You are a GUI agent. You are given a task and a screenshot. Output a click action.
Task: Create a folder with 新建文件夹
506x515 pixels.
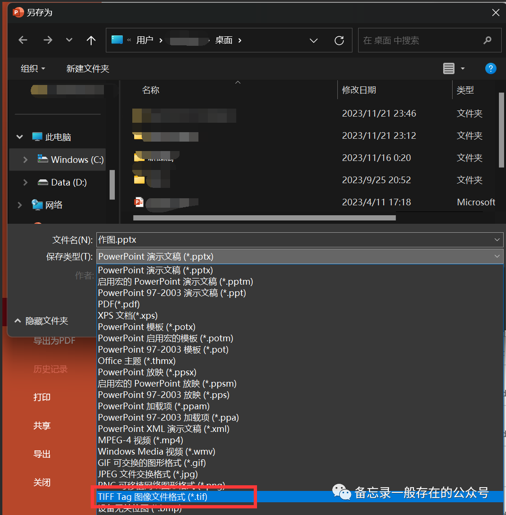click(88, 68)
